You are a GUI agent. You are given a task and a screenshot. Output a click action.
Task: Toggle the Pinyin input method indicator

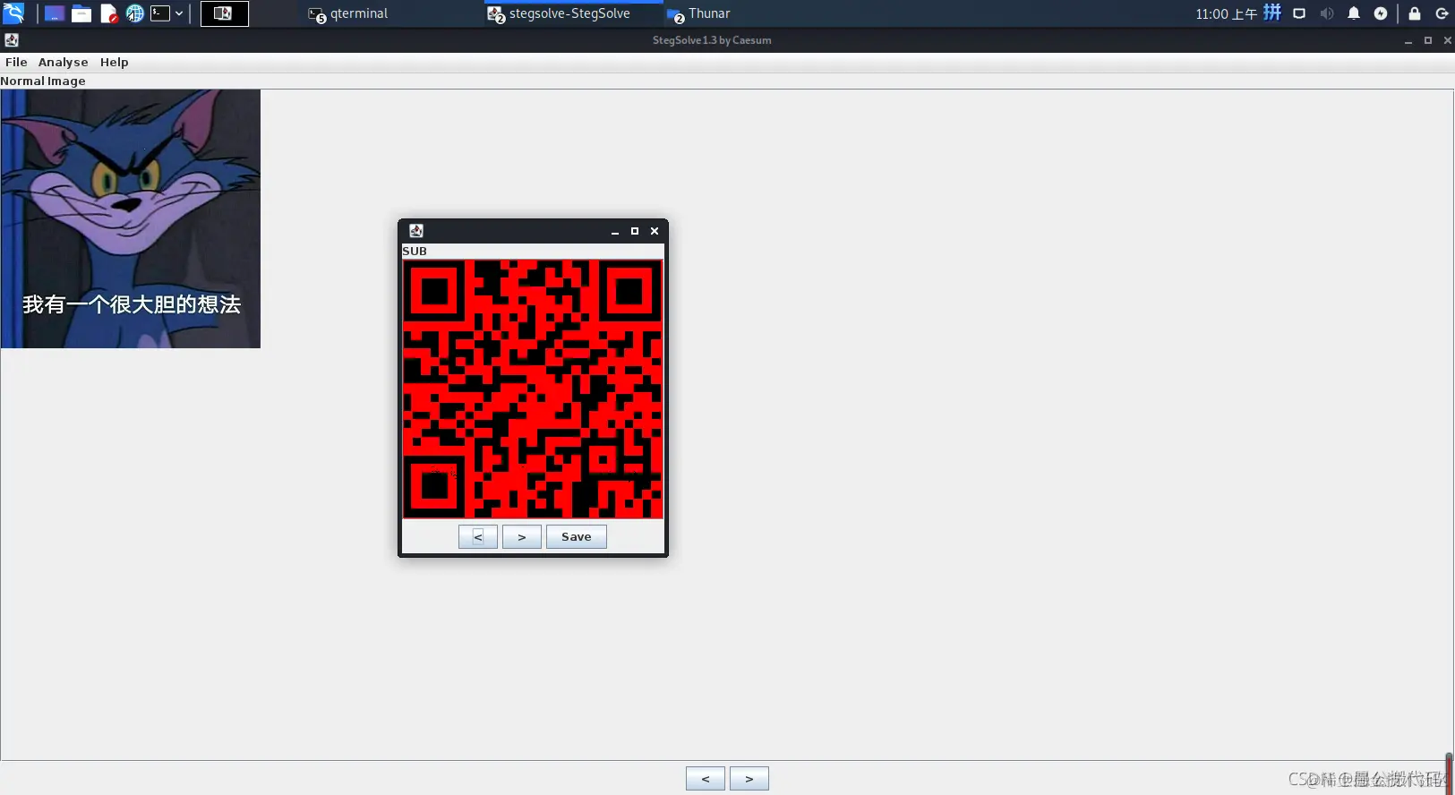click(x=1272, y=13)
